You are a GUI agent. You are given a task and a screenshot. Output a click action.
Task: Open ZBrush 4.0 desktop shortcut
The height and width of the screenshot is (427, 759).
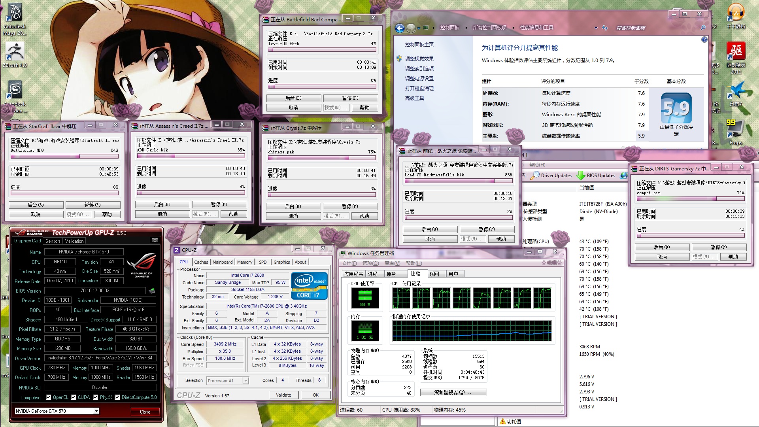[15, 55]
